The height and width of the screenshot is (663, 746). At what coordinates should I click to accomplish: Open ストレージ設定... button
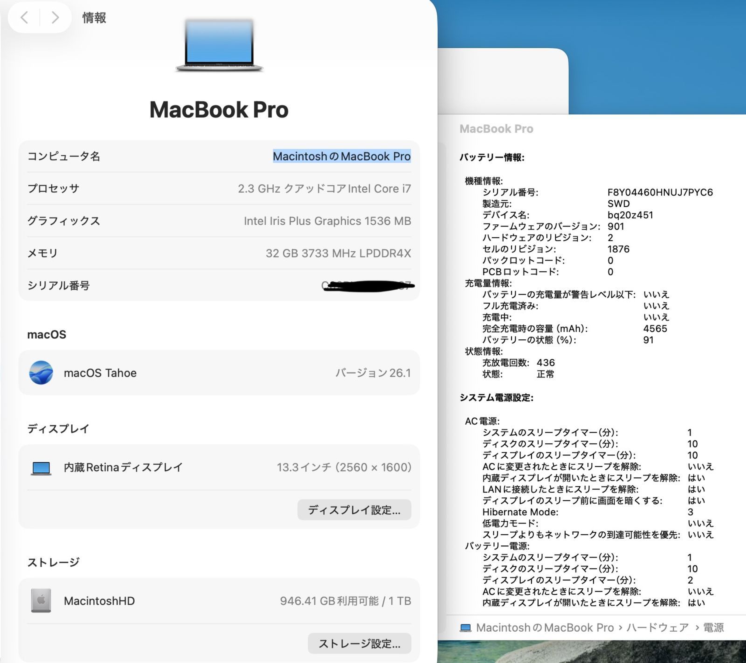tap(359, 643)
